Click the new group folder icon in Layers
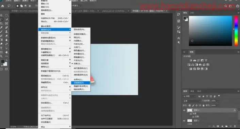Screen dimensions: 240x129 pyautogui.click(x=226, y=126)
